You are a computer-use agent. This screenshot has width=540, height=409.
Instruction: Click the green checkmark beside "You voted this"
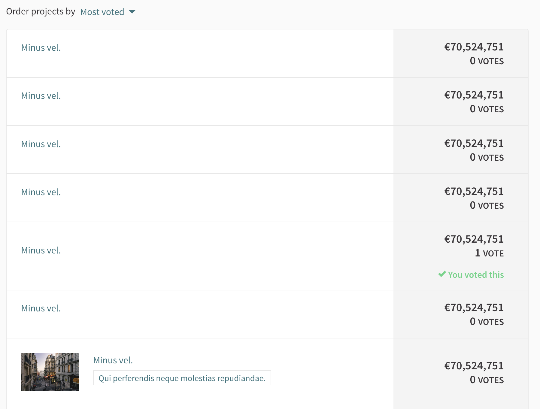(441, 274)
